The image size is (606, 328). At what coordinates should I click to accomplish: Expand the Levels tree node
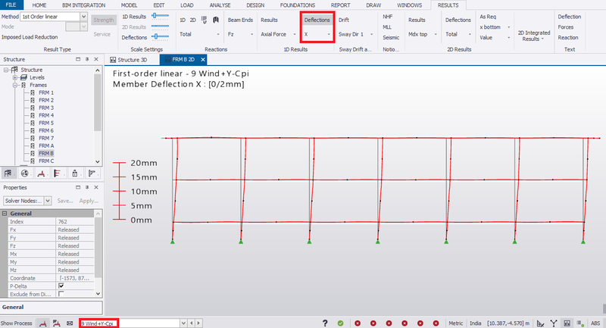[x=15, y=77]
